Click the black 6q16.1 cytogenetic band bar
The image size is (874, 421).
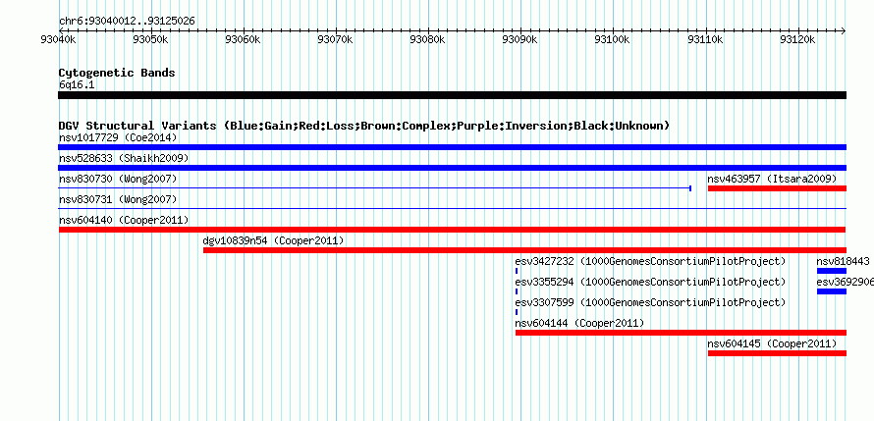pyautogui.click(x=452, y=95)
